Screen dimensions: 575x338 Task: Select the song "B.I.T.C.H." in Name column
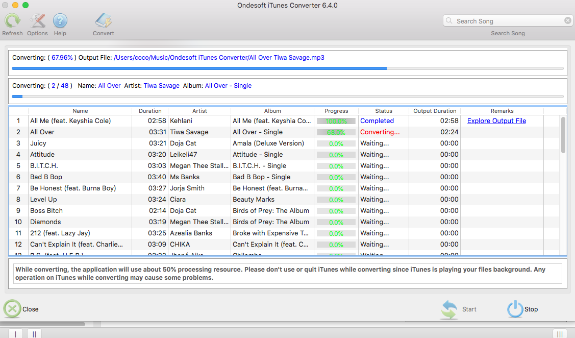[x=44, y=166]
